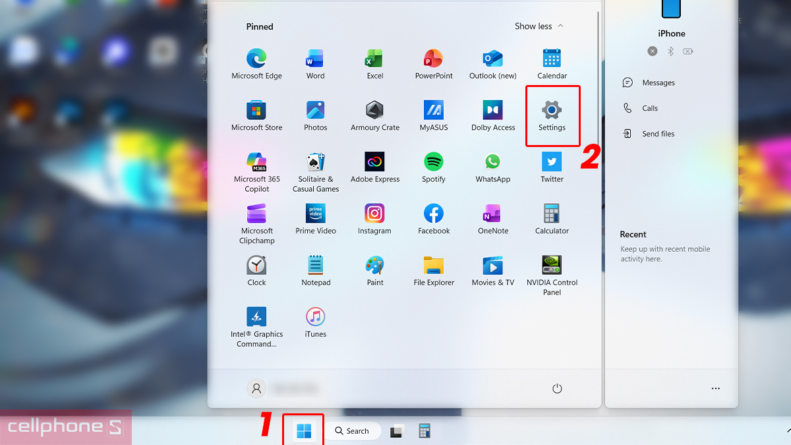Launch Intel Graphics Command Center
The height and width of the screenshot is (445, 791).
coord(256,328)
